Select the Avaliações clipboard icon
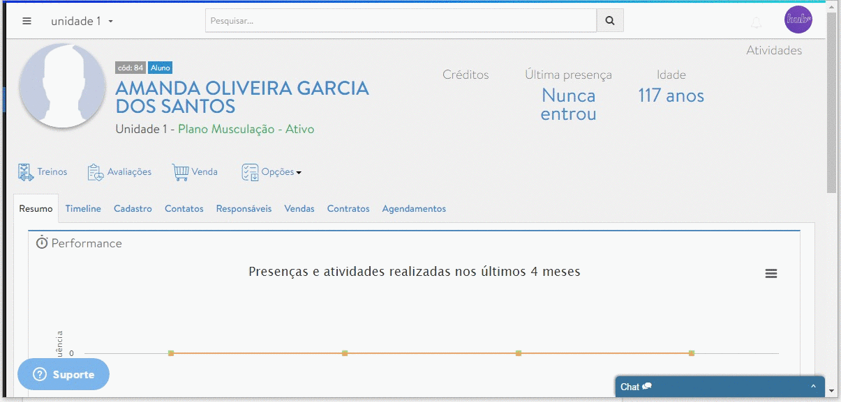Viewport: 841px width, 402px height. (x=94, y=171)
